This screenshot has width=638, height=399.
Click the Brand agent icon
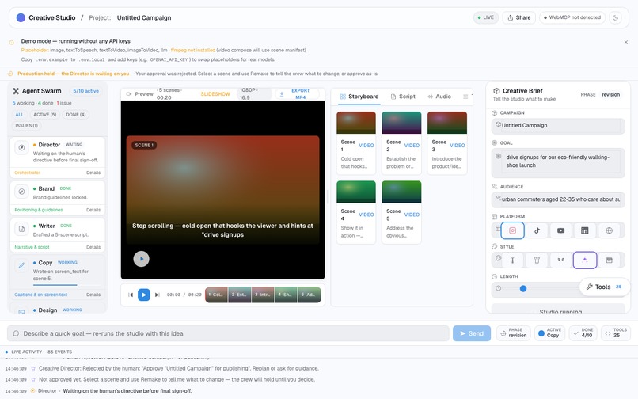21,192
